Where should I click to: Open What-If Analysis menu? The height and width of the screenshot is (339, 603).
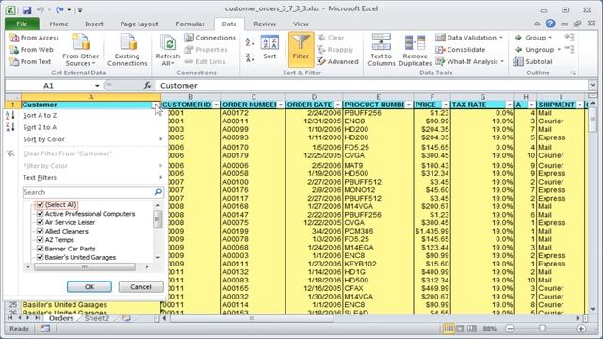tap(469, 61)
